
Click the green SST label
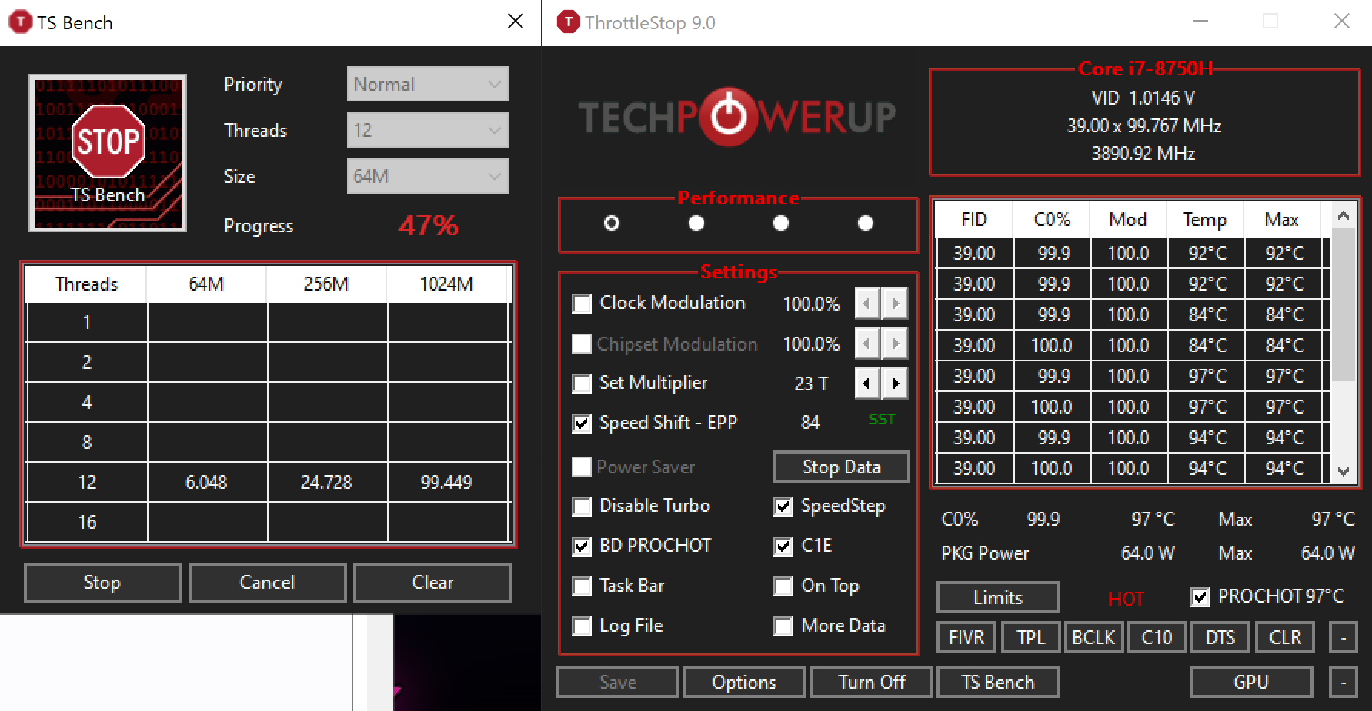coord(882,419)
